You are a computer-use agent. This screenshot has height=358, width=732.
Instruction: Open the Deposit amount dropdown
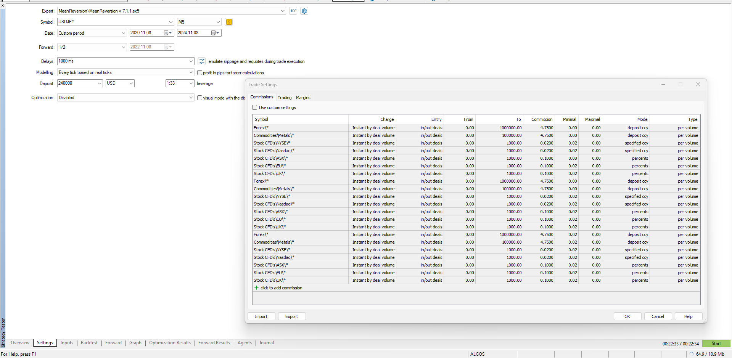[100, 83]
